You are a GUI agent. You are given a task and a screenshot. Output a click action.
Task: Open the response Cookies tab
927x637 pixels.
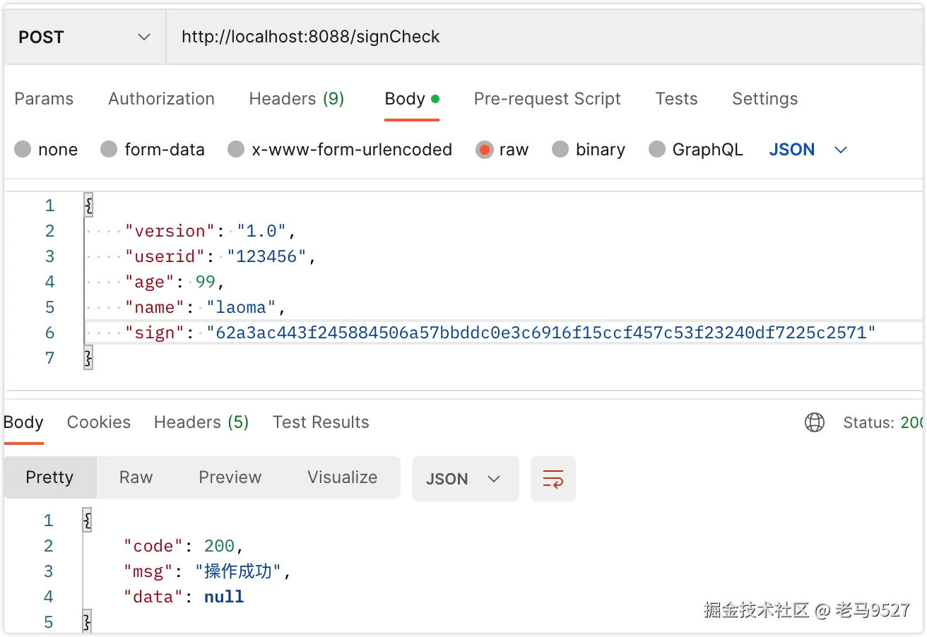[98, 422]
